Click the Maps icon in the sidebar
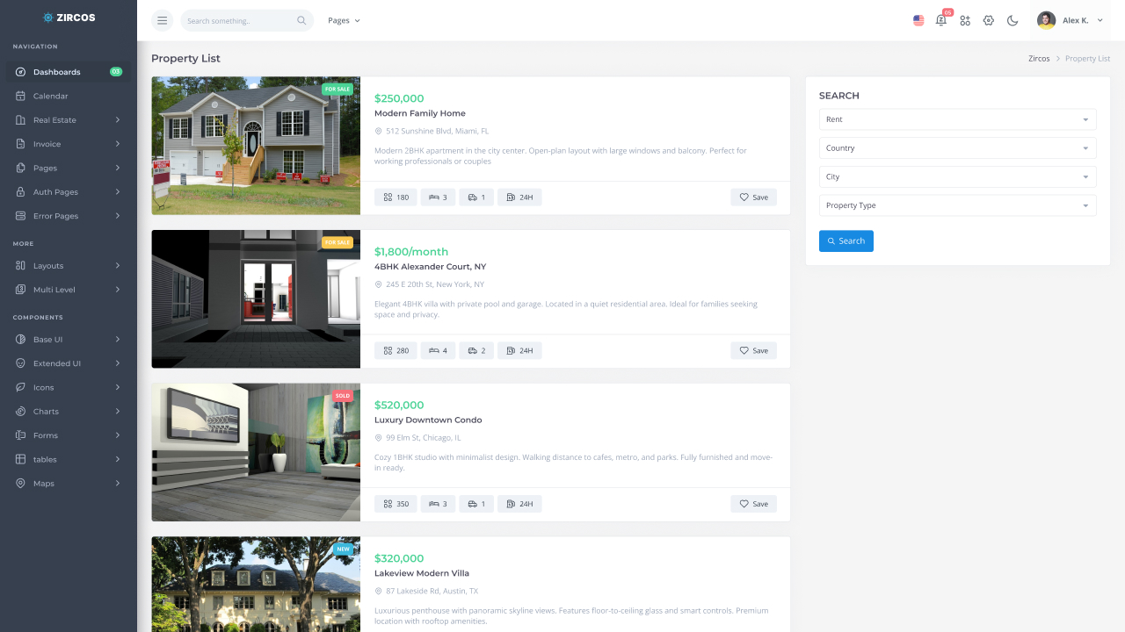Screen dimensions: 1125x632 point(19,483)
